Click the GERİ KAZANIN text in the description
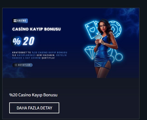147x120 pixels. 46,55
